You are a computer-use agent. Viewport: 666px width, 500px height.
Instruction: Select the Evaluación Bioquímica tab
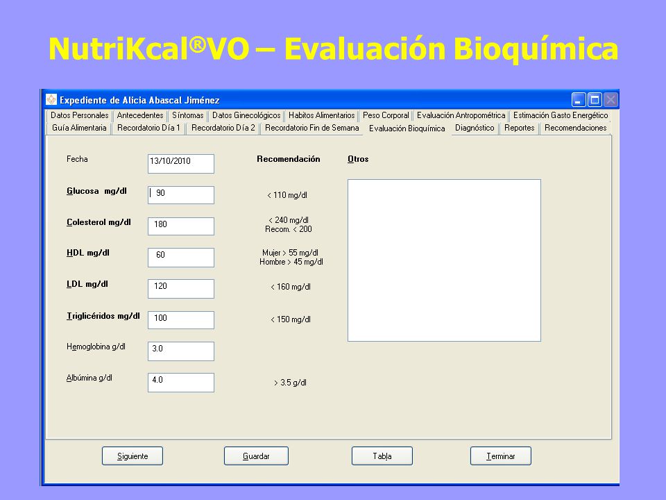coord(407,128)
